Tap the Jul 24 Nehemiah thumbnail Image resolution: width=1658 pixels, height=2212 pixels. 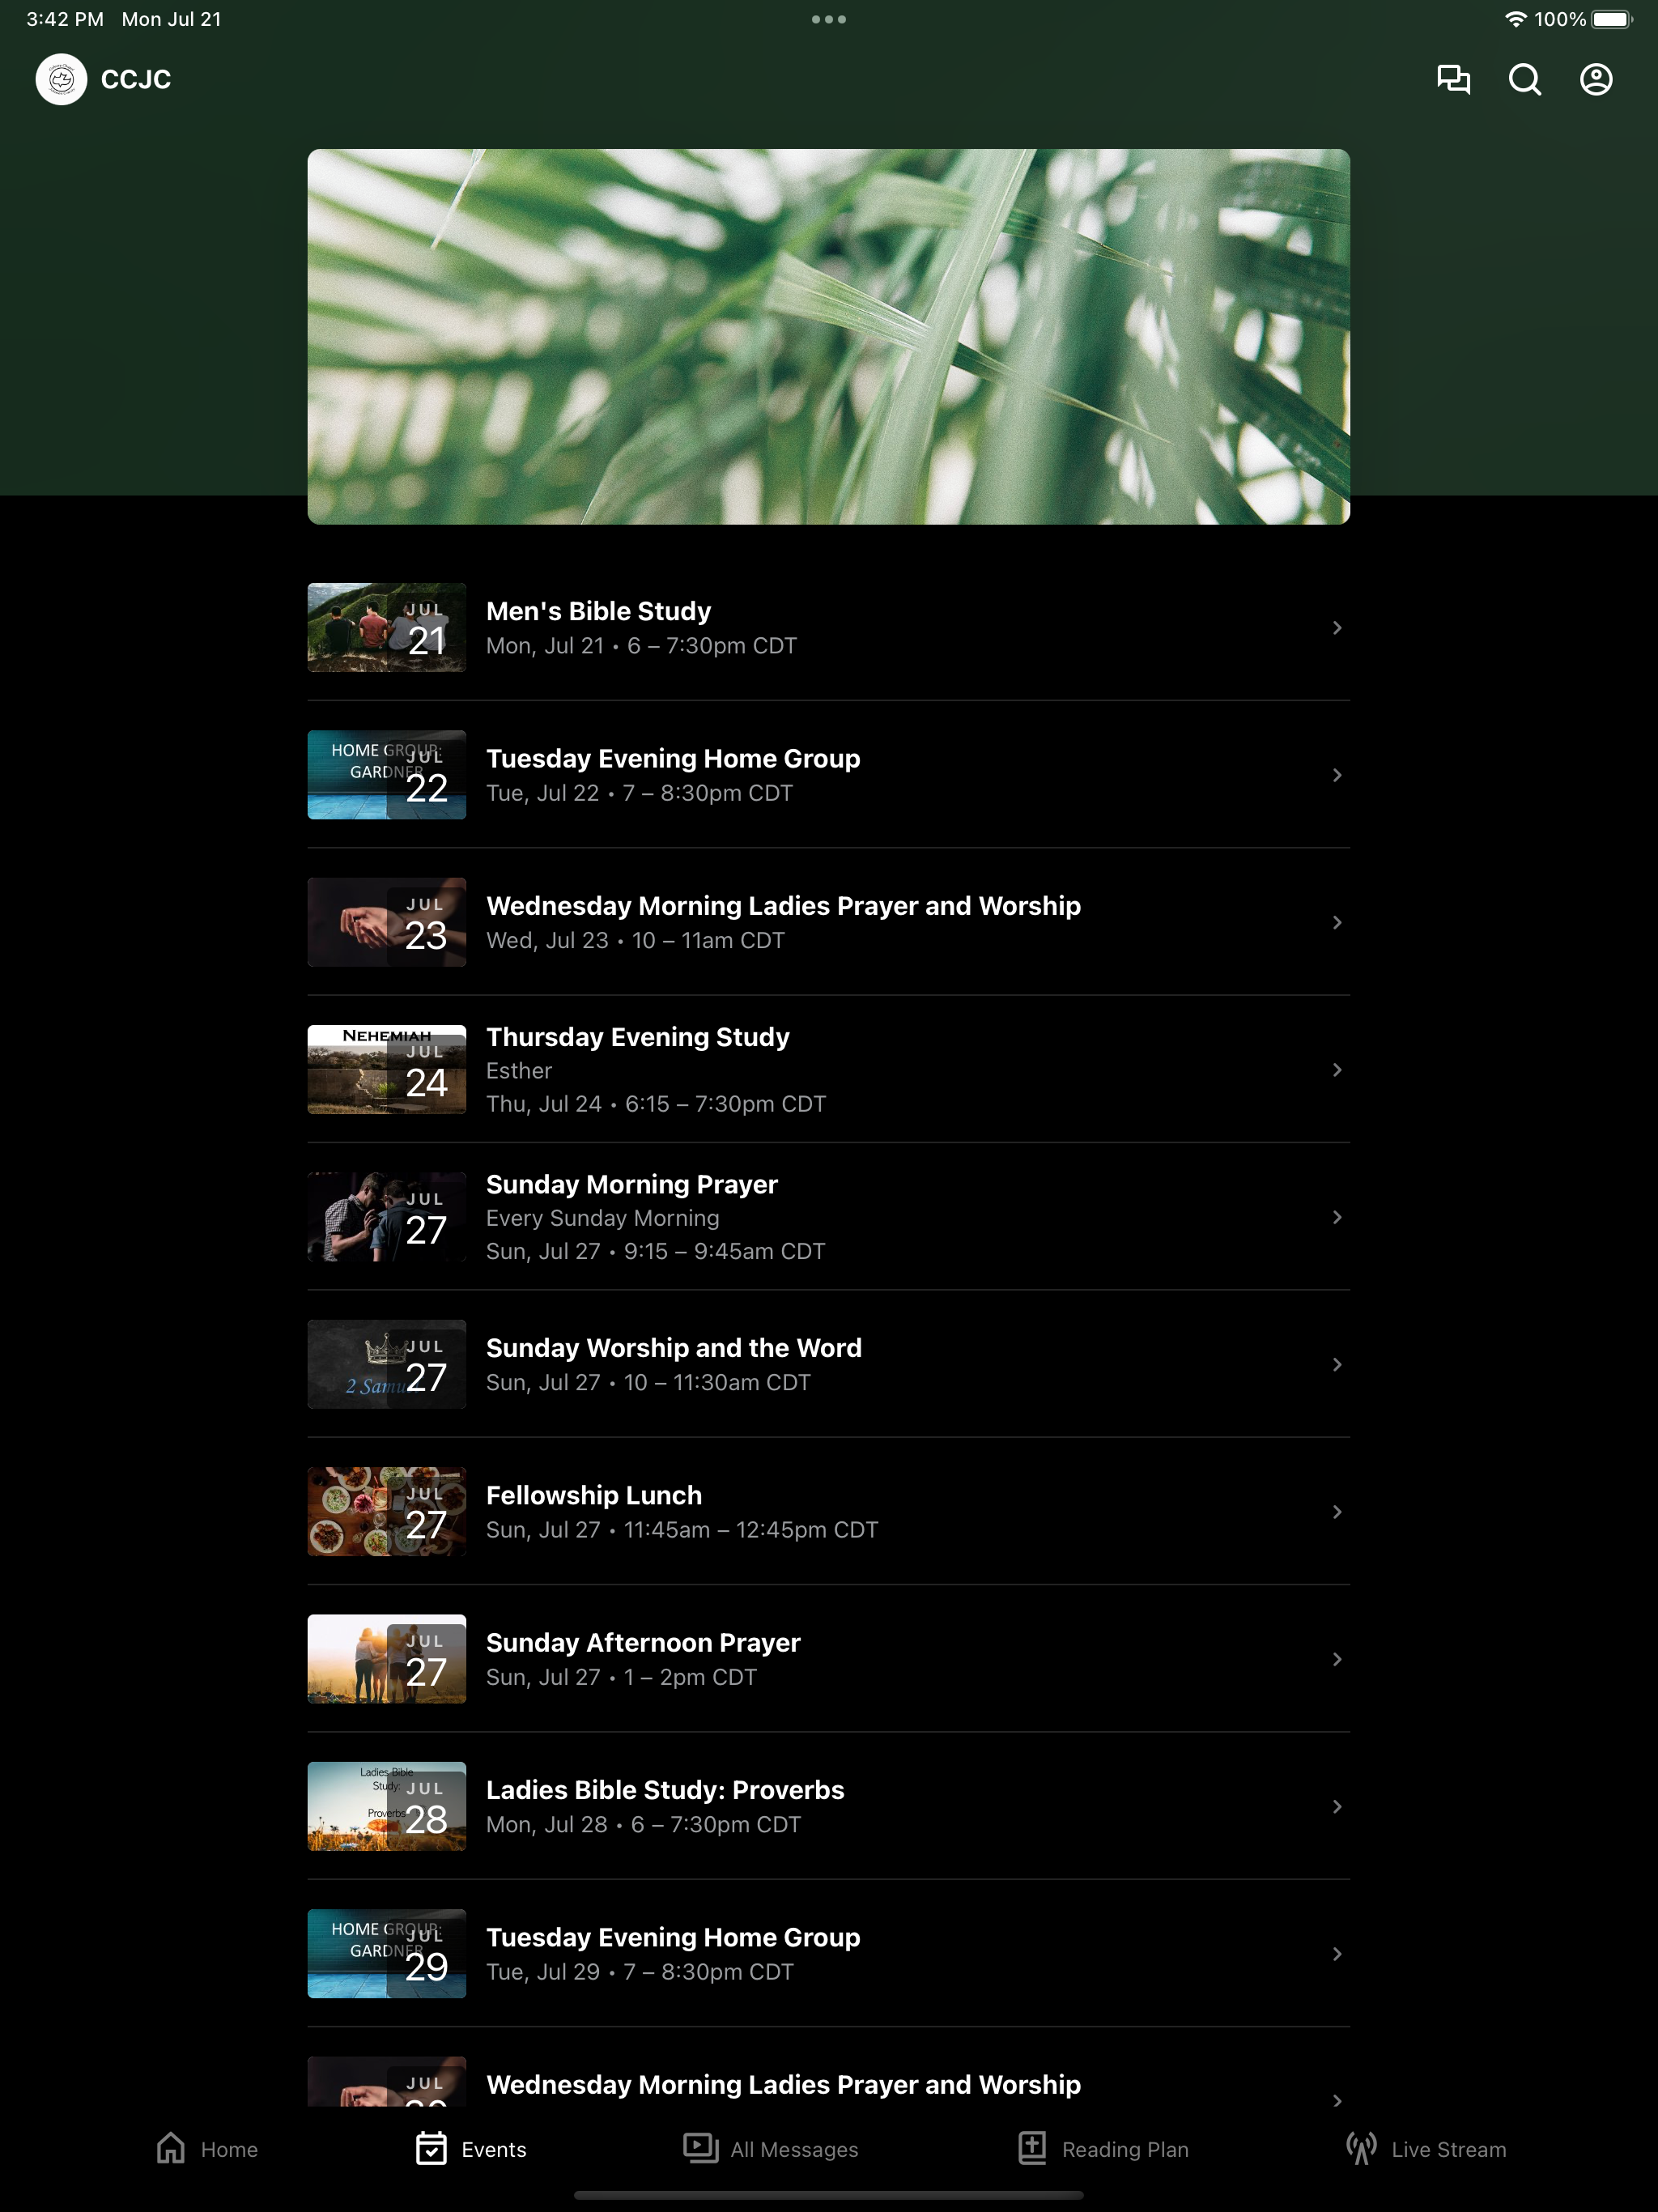pyautogui.click(x=387, y=1070)
